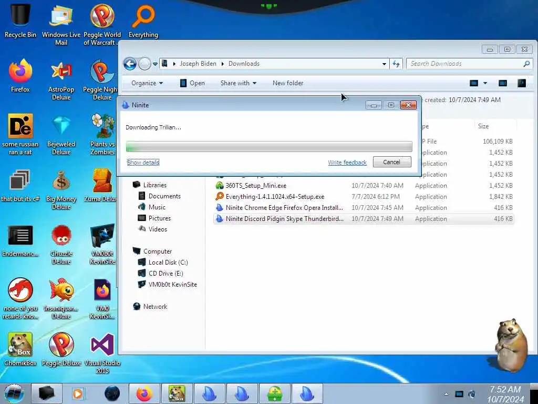This screenshot has height=404, width=538.
Task: Select Computer in the navigation pane
Action: tap(158, 251)
